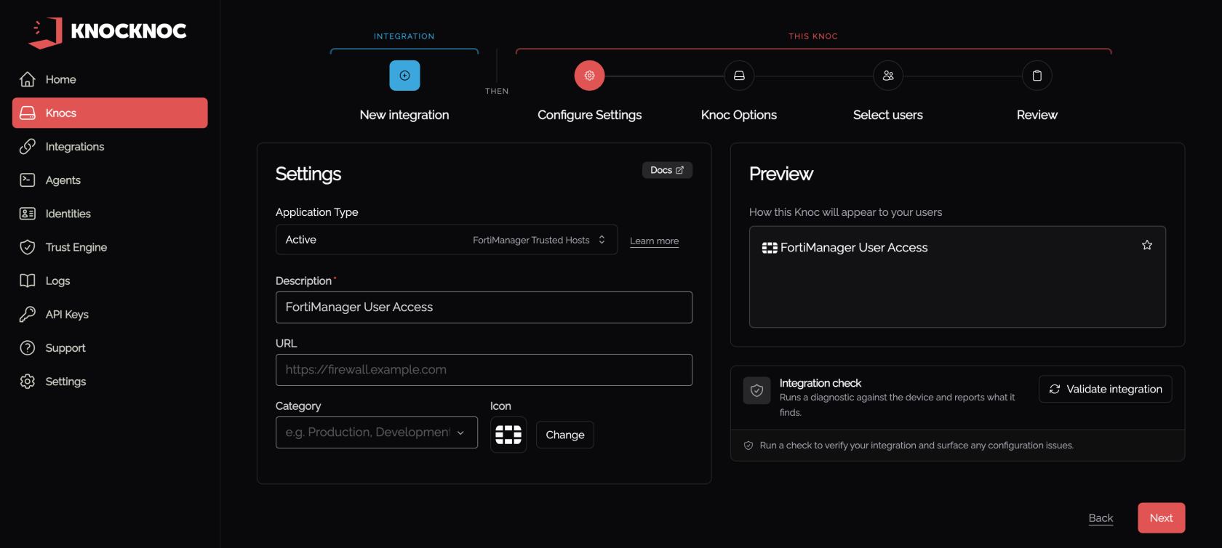Click the Select users step icon

pos(888,76)
